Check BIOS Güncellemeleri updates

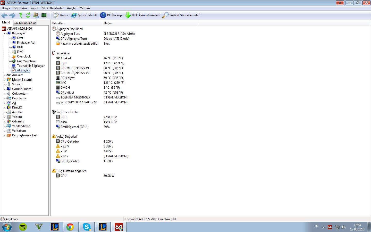(x=142, y=15)
